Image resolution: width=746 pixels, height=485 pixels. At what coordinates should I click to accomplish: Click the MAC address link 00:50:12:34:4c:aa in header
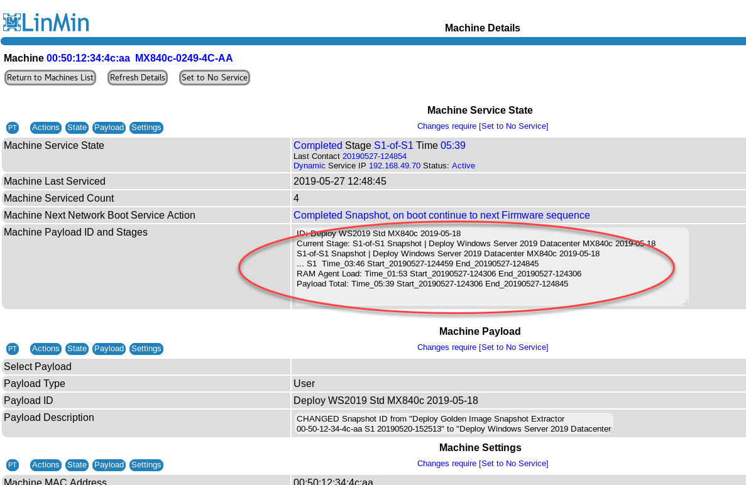88,58
